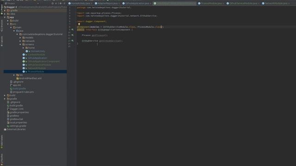Click the project panel settings gear icon

coord(61,3)
